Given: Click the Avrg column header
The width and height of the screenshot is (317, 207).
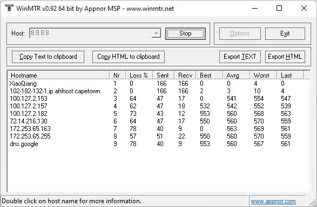Looking at the screenshot, I should pyautogui.click(x=237, y=75).
